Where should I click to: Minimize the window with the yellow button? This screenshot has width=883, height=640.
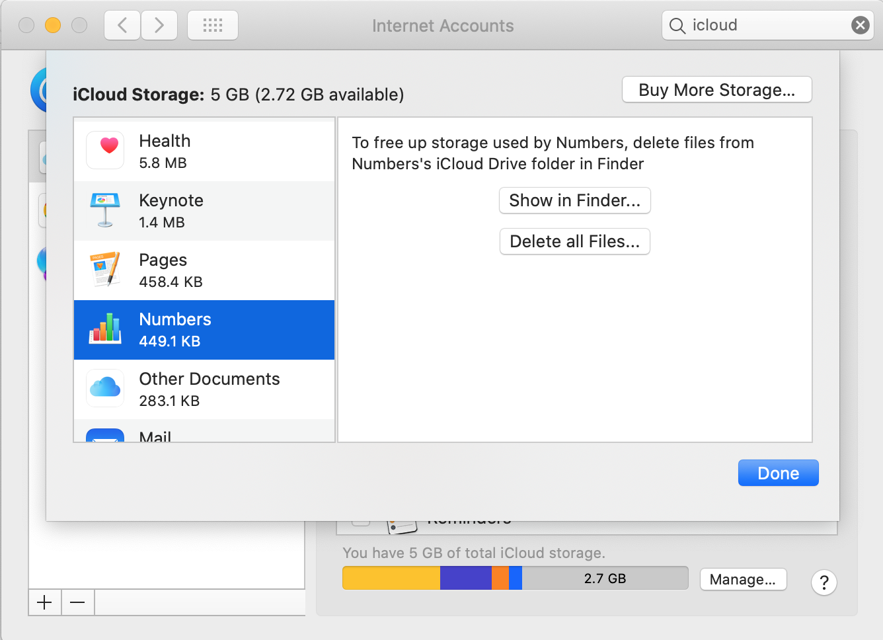click(53, 25)
